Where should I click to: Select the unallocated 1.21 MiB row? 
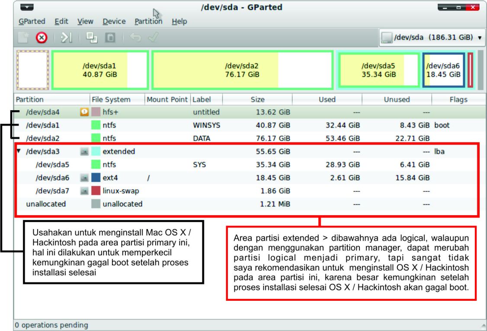(250, 204)
